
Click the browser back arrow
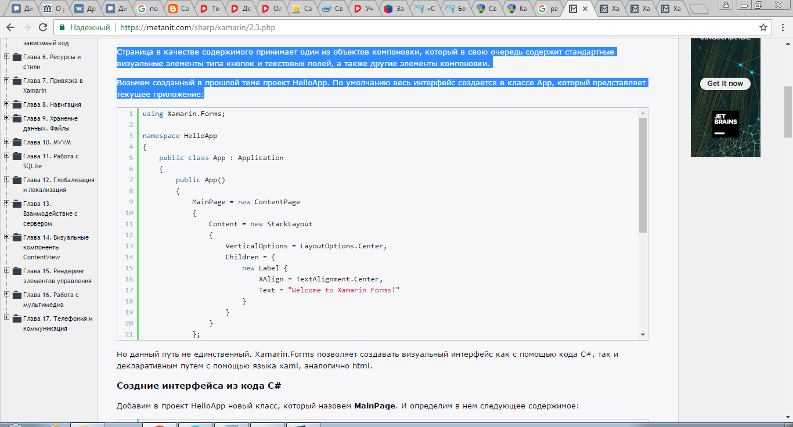[10, 27]
